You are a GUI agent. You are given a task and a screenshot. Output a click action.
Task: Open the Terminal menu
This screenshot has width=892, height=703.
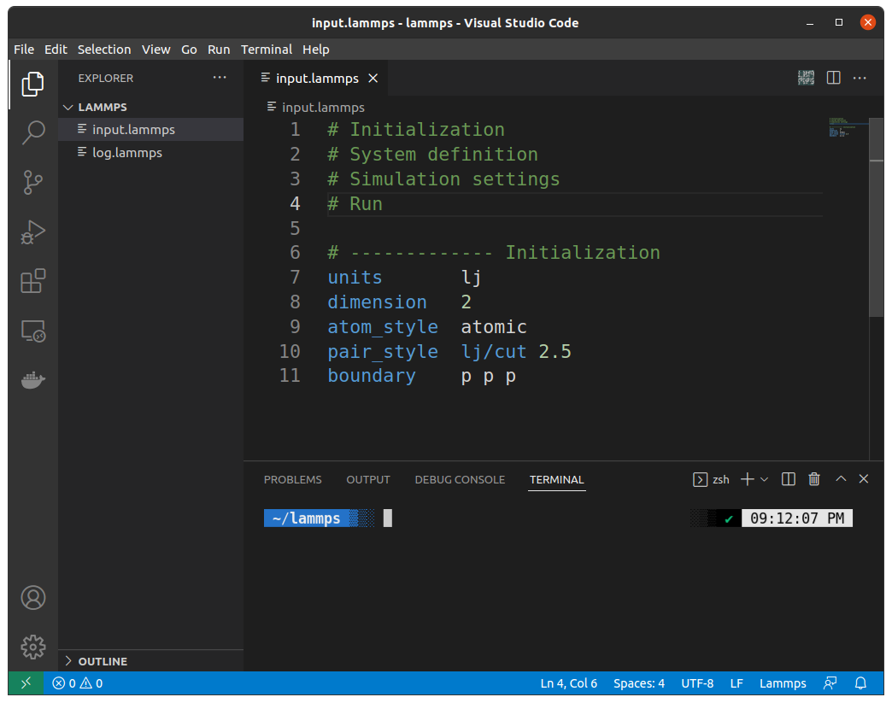point(267,50)
